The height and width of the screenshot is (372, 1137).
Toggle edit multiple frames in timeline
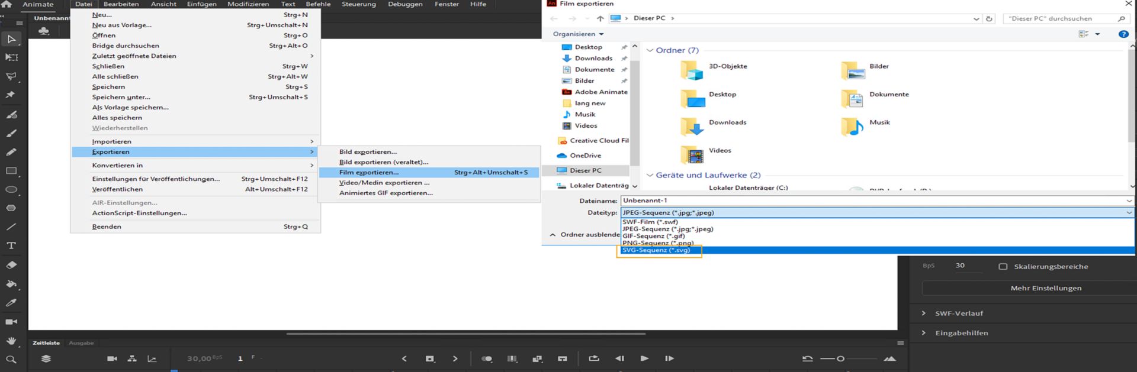512,358
